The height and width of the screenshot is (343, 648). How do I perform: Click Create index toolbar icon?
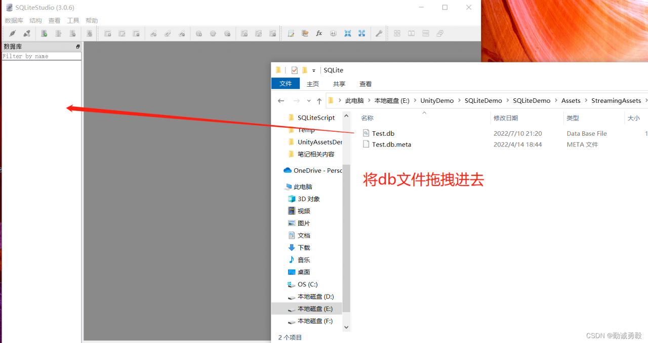[x=153, y=33]
